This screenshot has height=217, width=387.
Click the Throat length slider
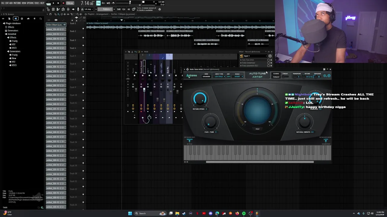[285, 77]
